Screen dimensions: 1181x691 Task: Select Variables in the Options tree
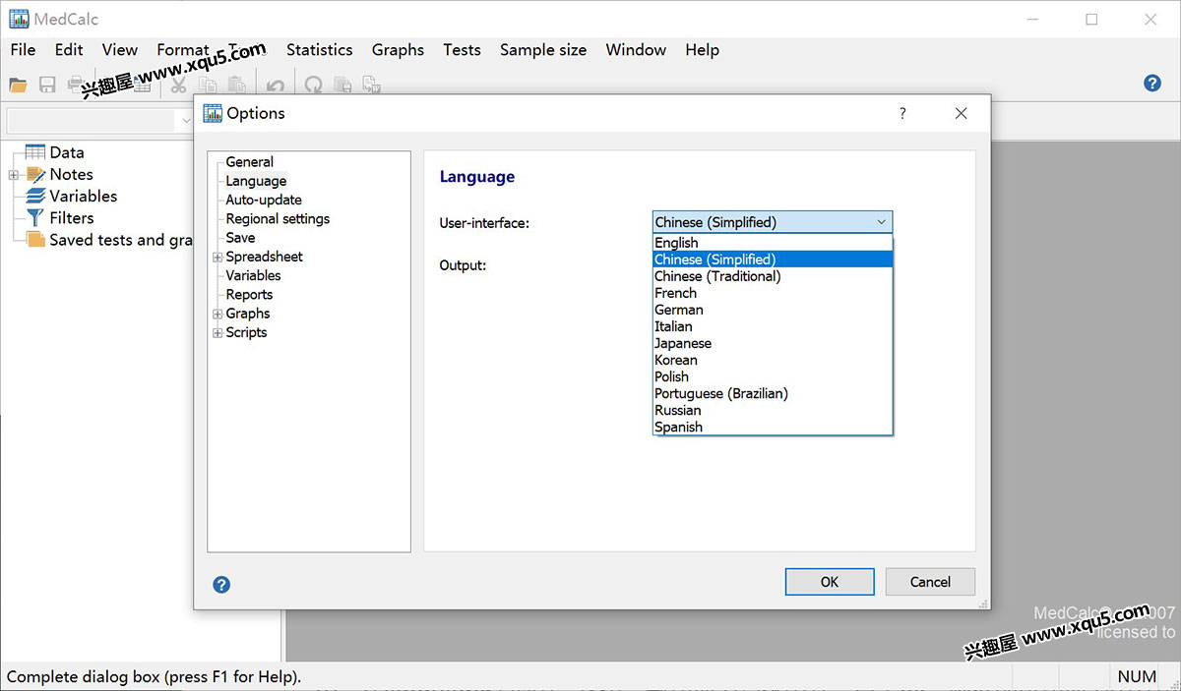coord(253,276)
